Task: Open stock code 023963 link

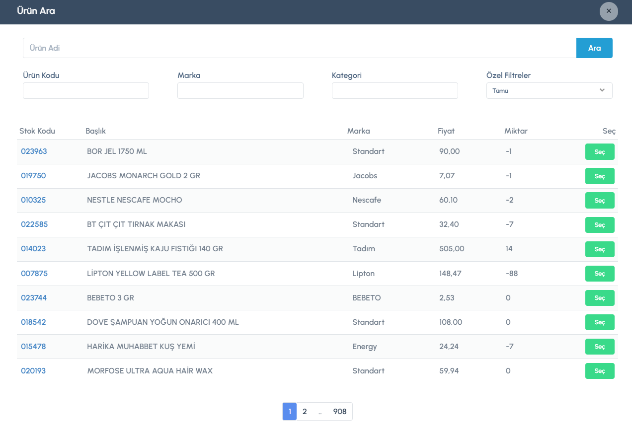Action: pos(34,151)
